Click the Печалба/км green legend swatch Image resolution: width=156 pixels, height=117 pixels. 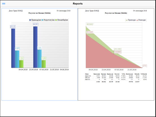[x=56, y=20]
